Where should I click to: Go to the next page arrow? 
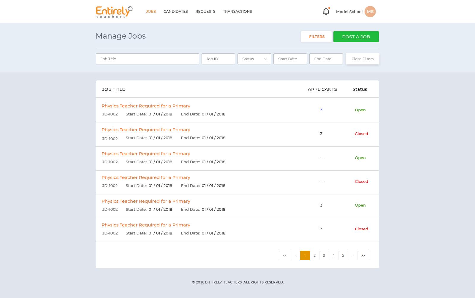(352, 255)
